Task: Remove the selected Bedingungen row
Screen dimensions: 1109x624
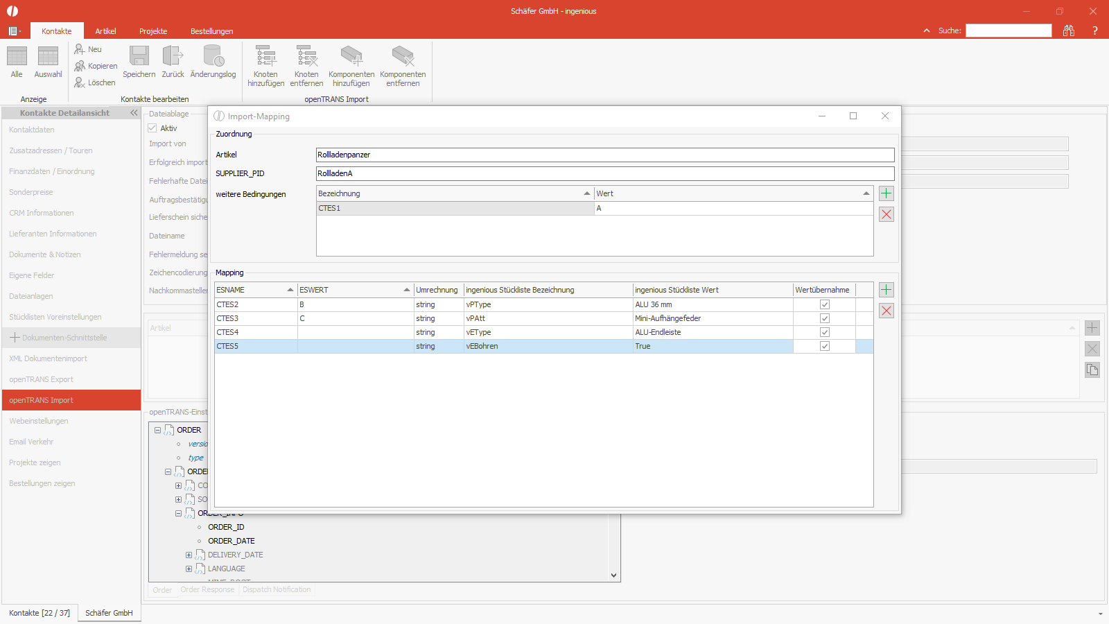Action: tap(887, 214)
